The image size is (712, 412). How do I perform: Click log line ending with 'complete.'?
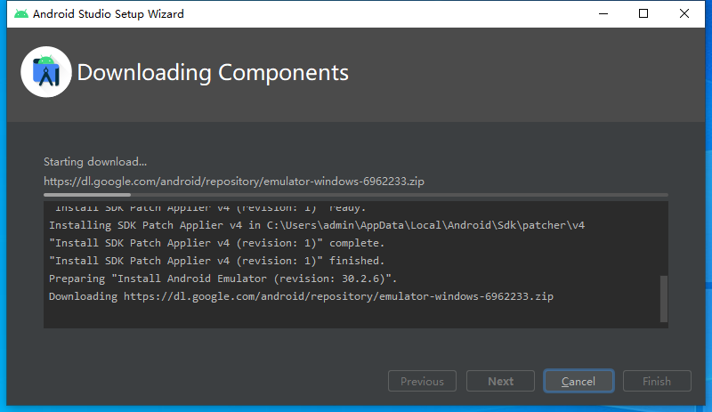tap(216, 243)
